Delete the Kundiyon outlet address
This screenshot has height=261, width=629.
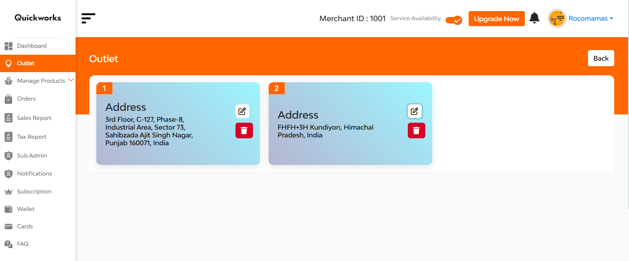coord(416,130)
